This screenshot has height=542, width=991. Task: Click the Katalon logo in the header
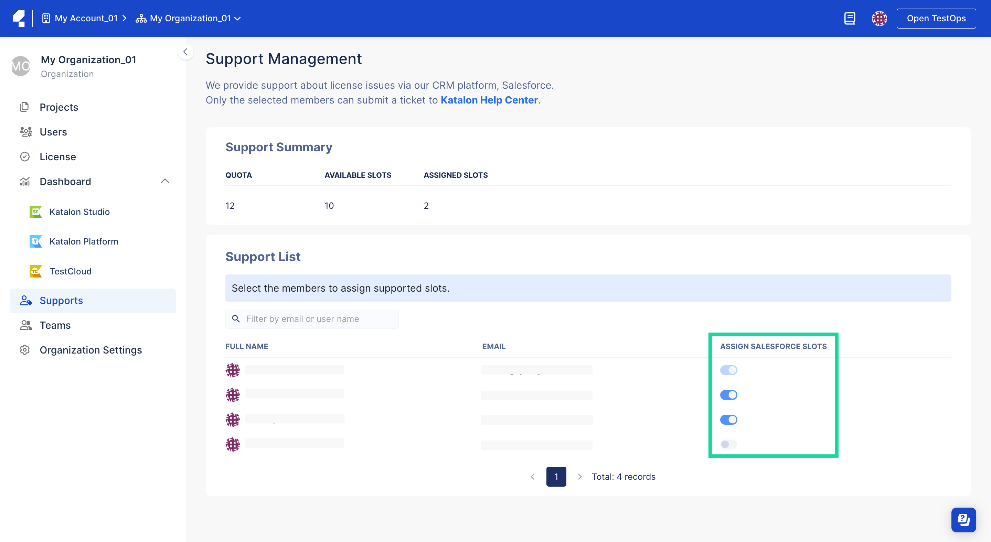[19, 19]
